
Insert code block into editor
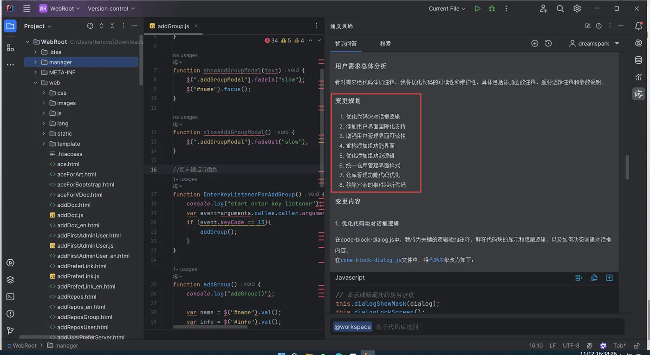pos(579,277)
